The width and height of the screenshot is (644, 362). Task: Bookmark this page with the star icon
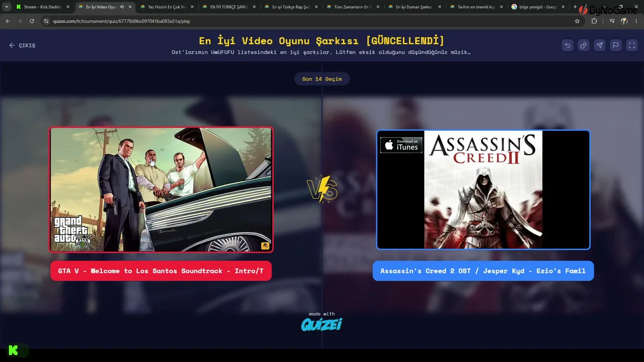coord(577,21)
